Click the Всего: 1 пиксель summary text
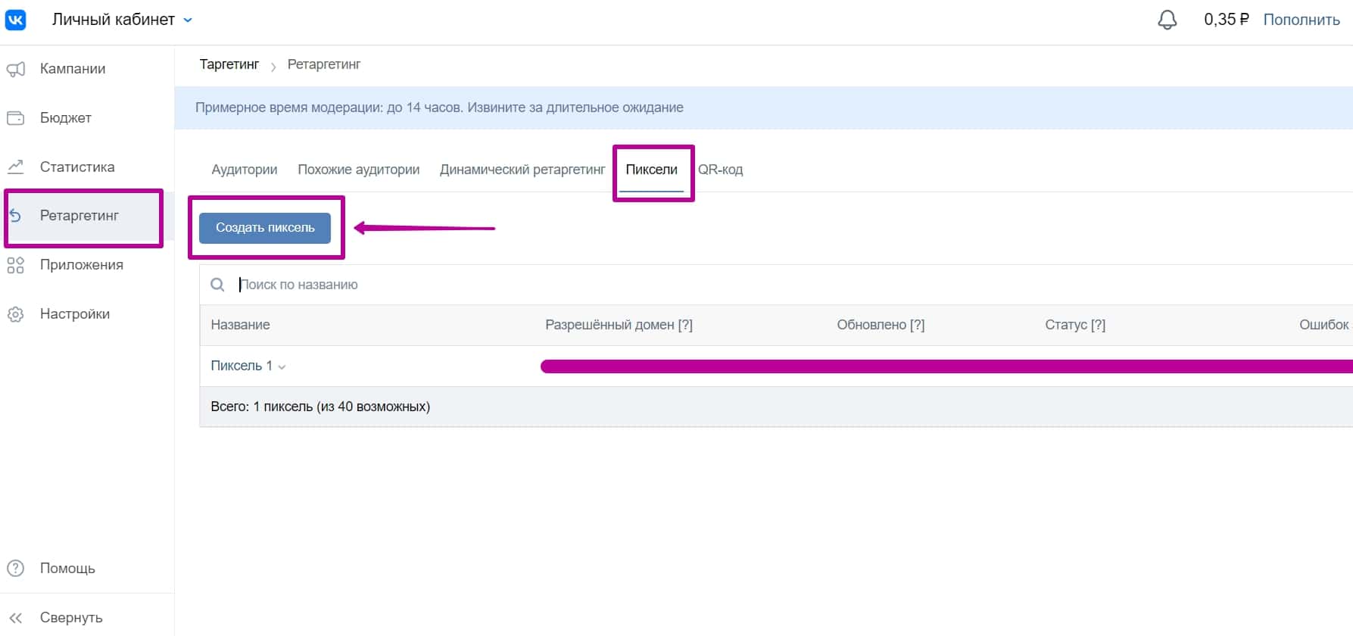 pos(320,407)
